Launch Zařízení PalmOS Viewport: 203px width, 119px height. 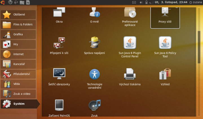[x=59, y=108]
